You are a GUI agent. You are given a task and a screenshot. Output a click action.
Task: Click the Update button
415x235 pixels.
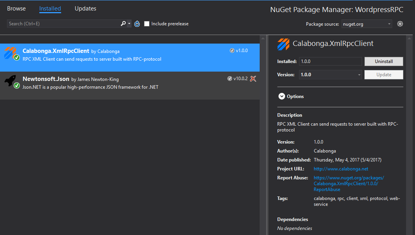pos(384,75)
